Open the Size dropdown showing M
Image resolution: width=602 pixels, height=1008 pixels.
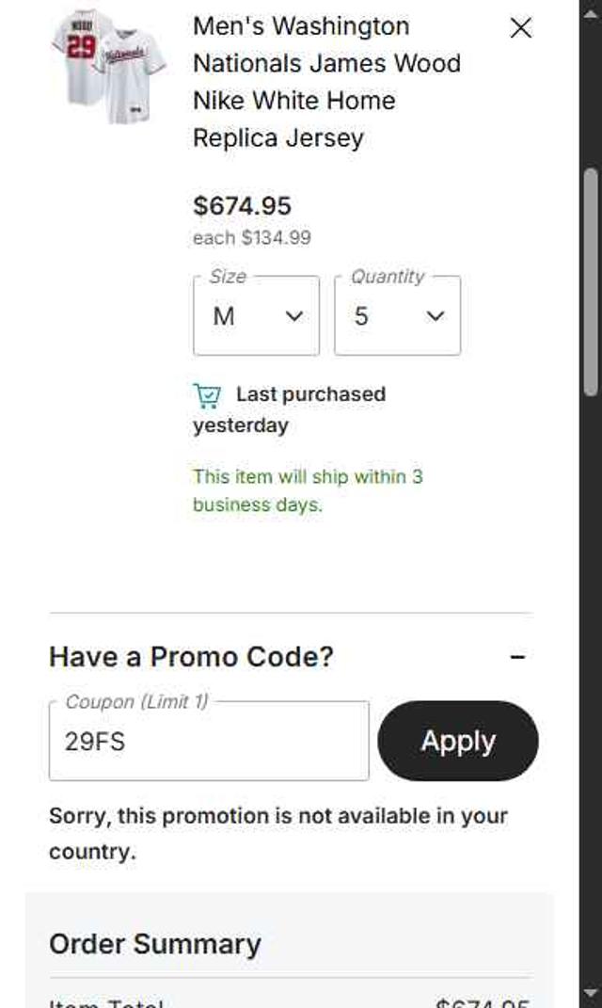pos(256,316)
